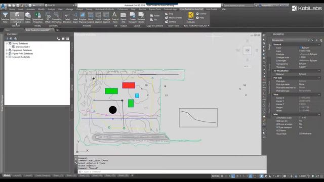The height and width of the screenshot is (182, 324).
Task: Select the Sherwood Lot 4 survey database
Action: click(x=22, y=47)
